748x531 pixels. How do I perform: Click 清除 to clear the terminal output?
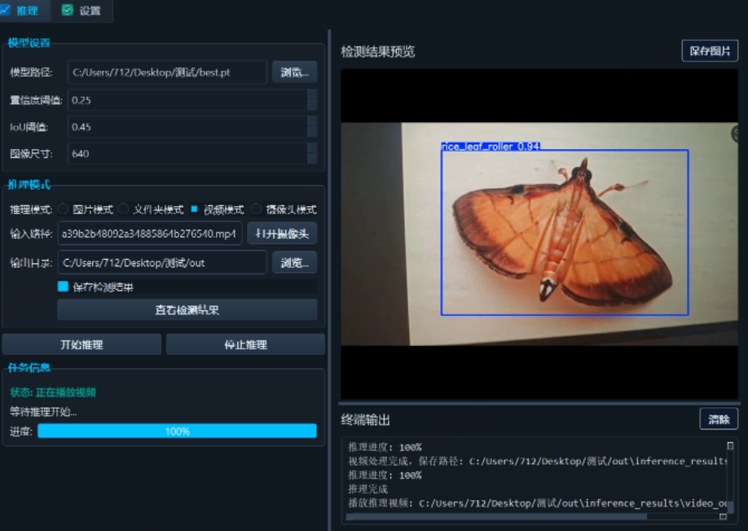(718, 419)
